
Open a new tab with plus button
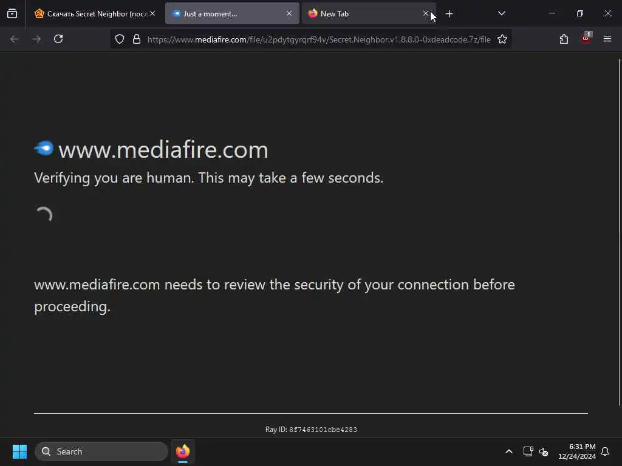[449, 14]
